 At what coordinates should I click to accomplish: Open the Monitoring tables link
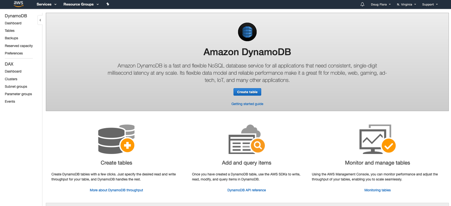(377, 190)
